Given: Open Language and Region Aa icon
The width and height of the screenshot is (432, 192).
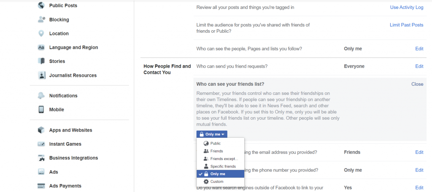Looking at the screenshot, I should [x=41, y=47].
